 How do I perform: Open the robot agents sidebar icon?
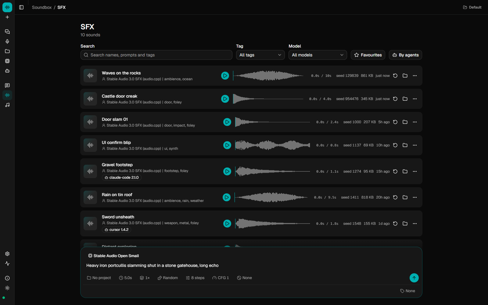[7, 71]
